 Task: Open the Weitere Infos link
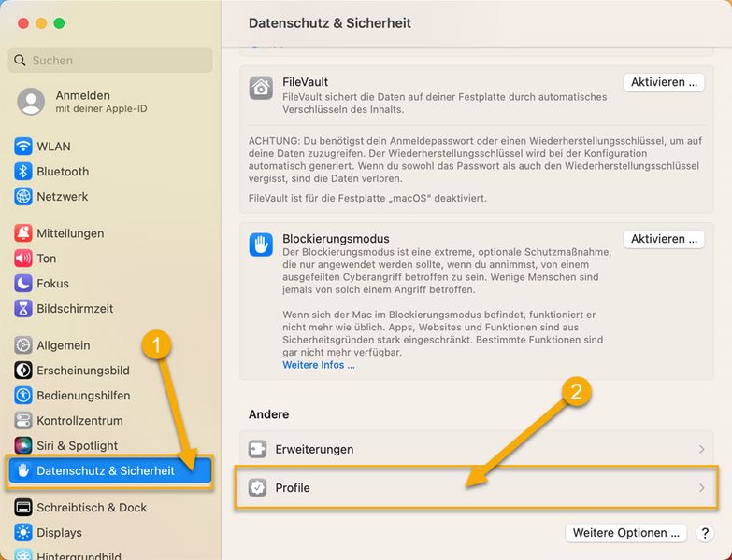tap(319, 365)
